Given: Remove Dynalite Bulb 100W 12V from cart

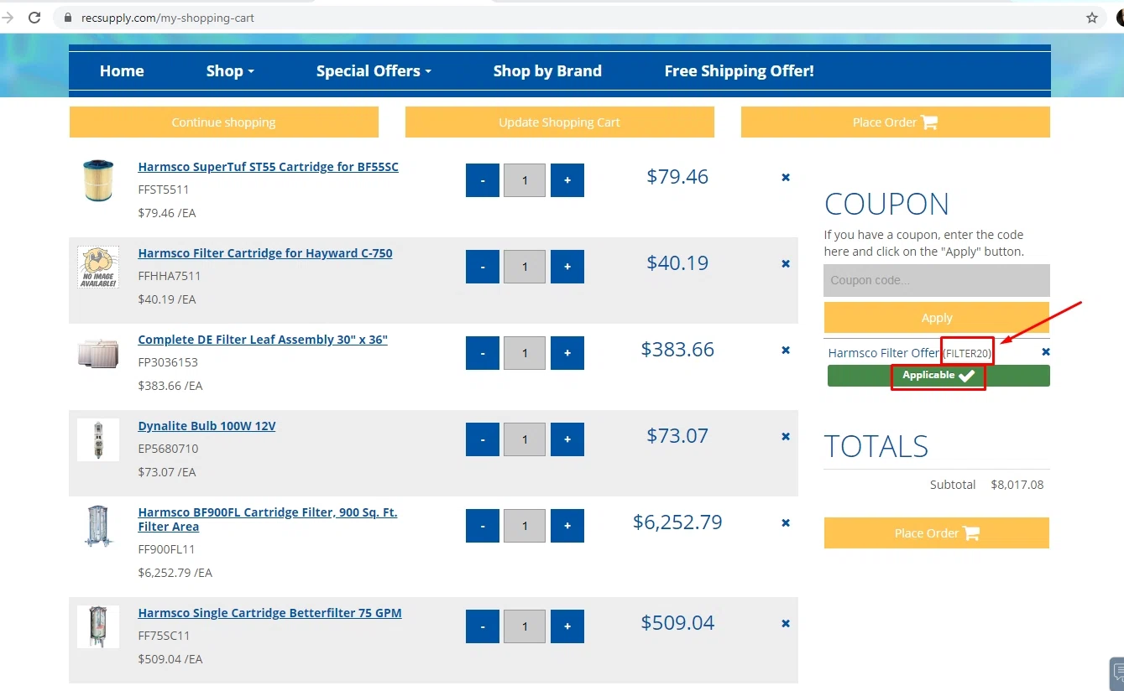Looking at the screenshot, I should (x=786, y=436).
